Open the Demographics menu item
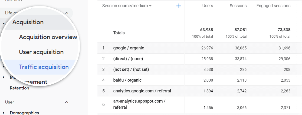Screen dimensions: 302x115 24,113
